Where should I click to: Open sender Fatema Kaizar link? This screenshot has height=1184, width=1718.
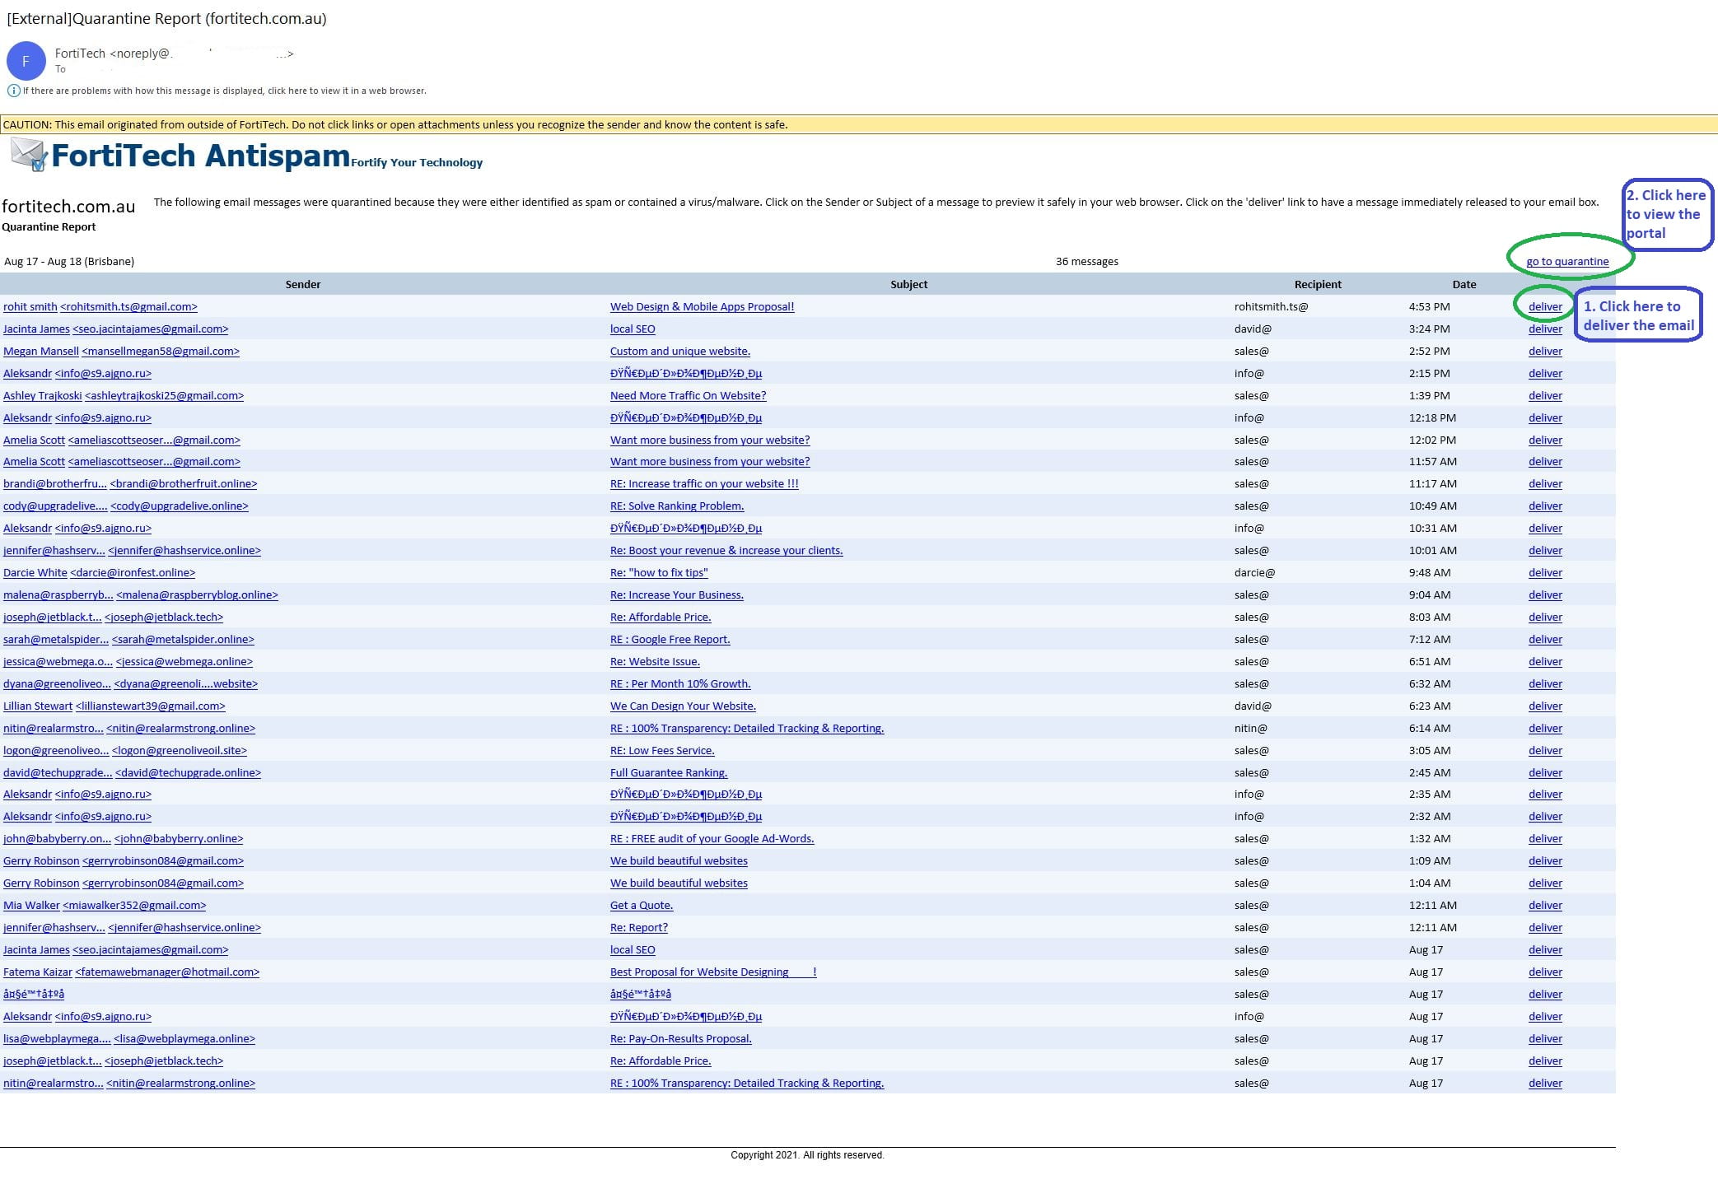[x=131, y=972]
